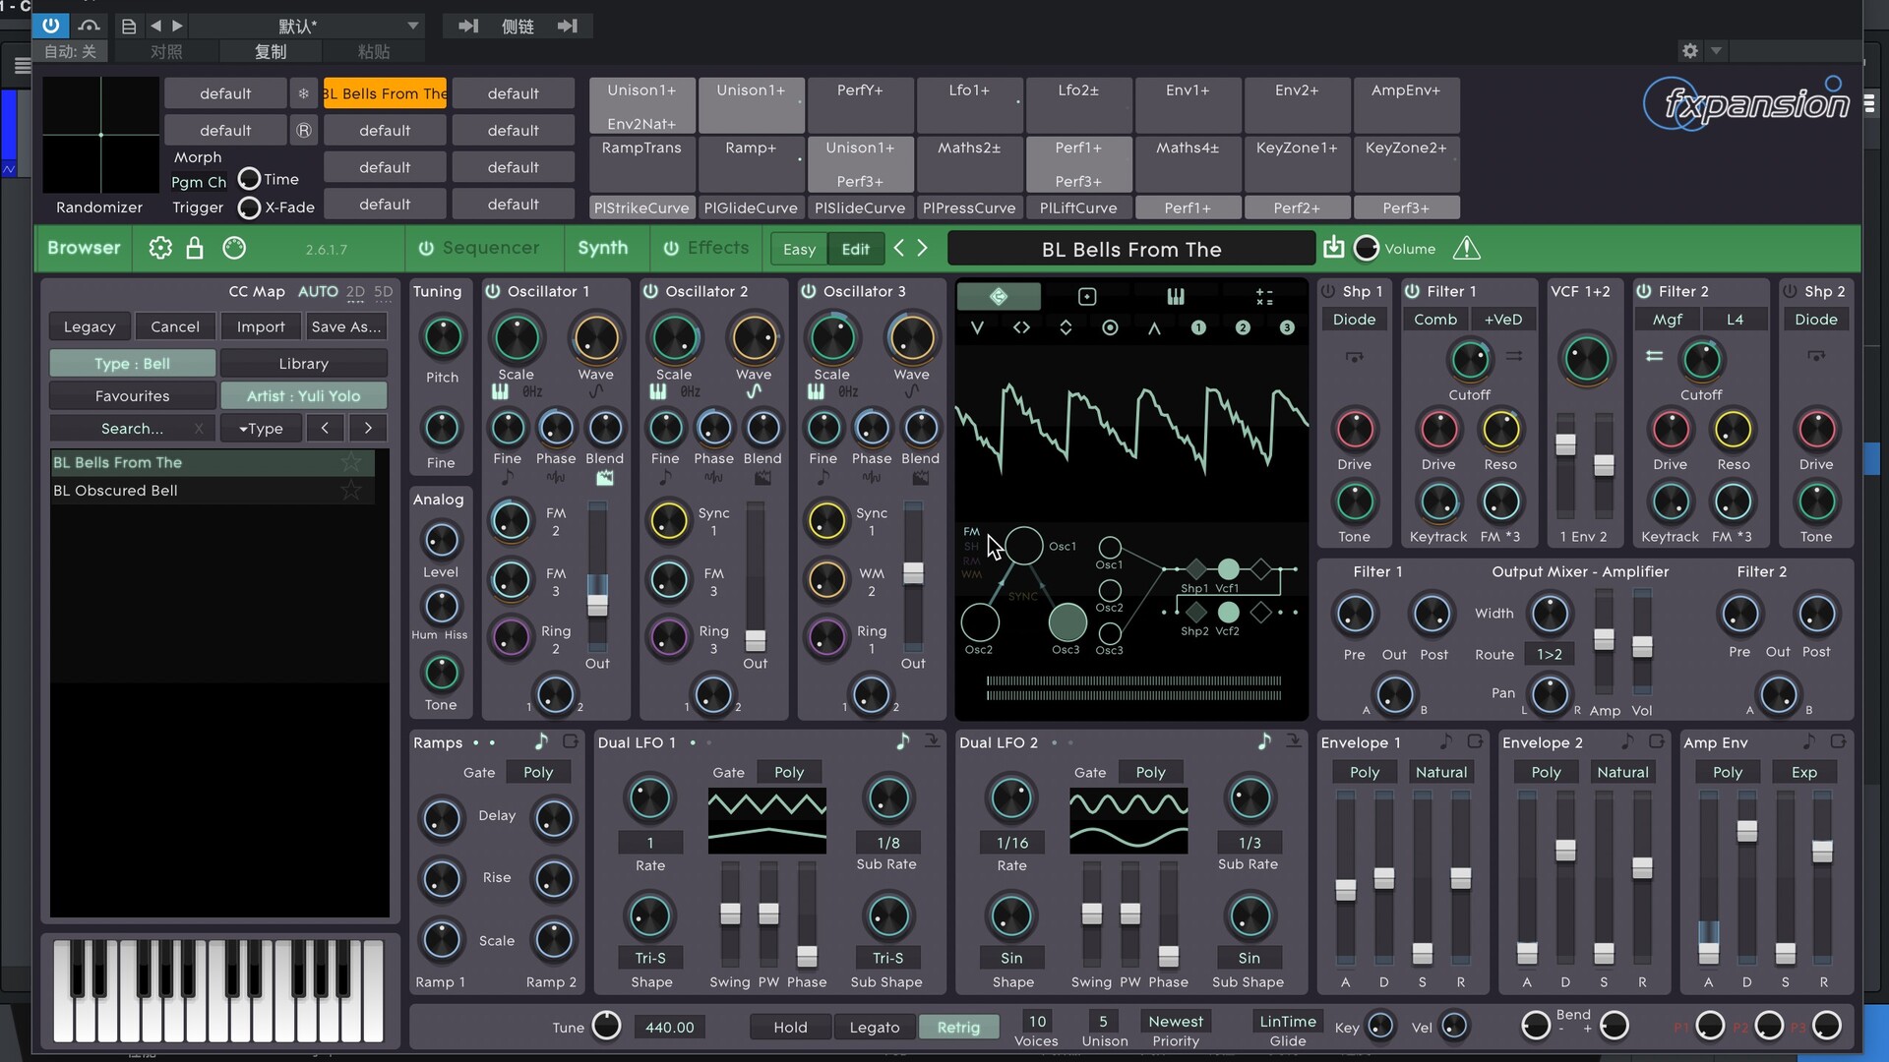Click the Retrig button
This screenshot has height=1062, width=1889.
pyautogui.click(x=958, y=1027)
